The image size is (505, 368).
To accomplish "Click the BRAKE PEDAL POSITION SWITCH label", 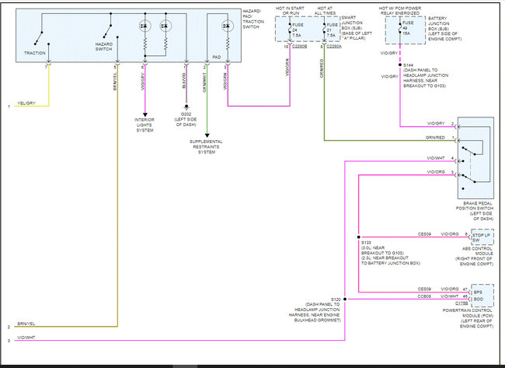I will (475, 212).
